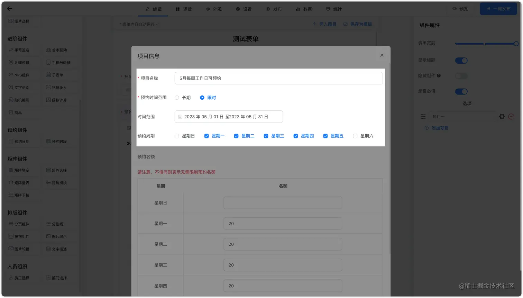
Task: Add the 矩阵量表 component
Action: click(19, 183)
